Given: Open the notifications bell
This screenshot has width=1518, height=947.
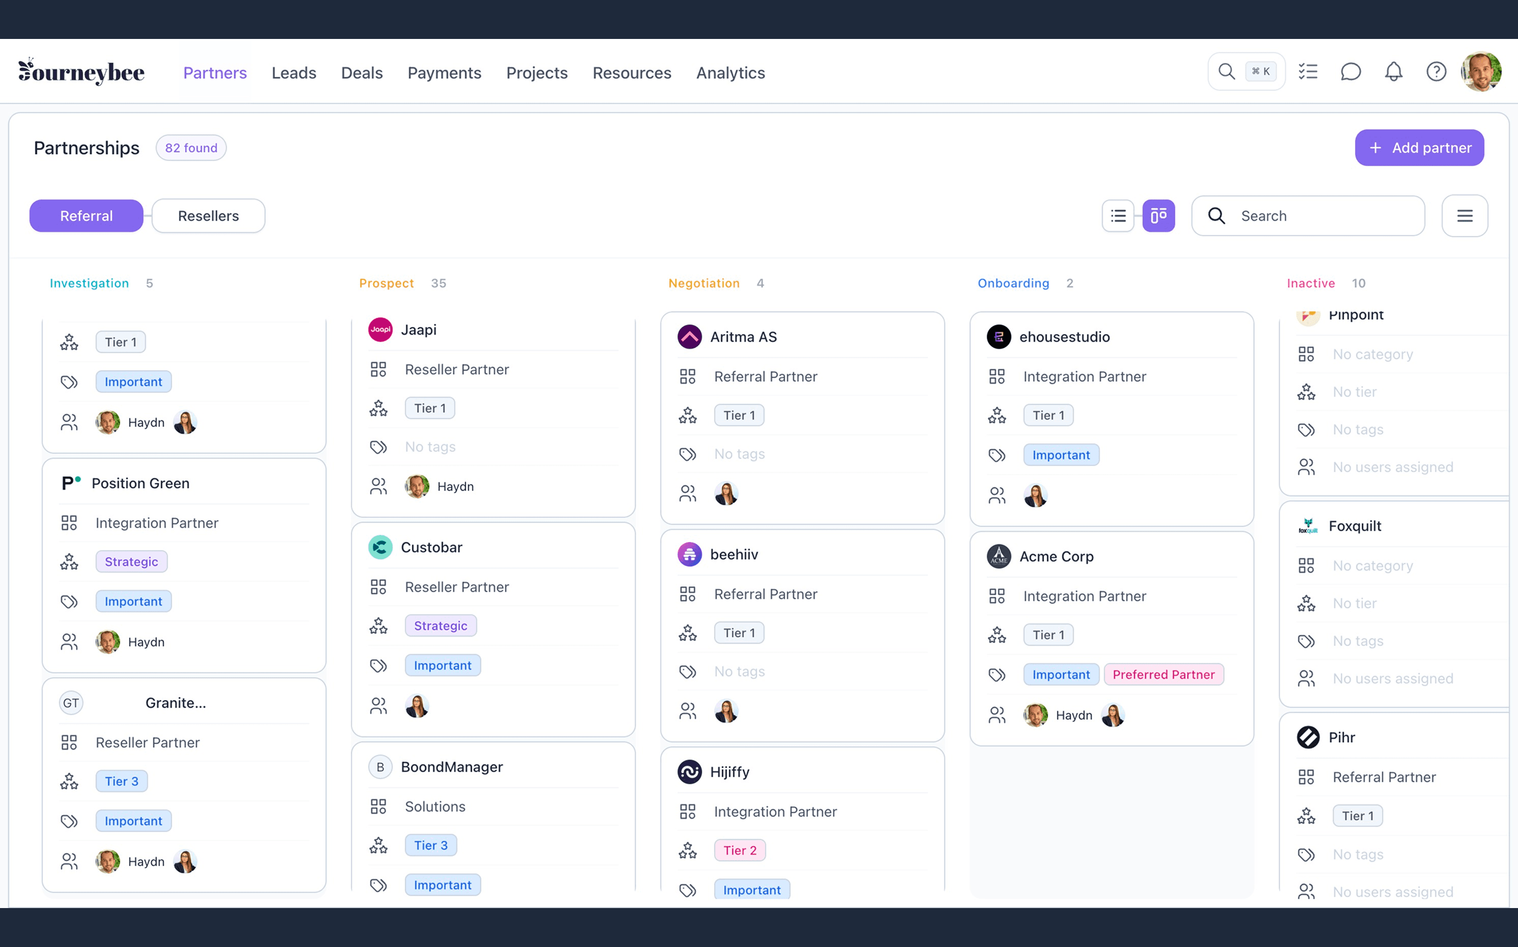Looking at the screenshot, I should [x=1393, y=72].
